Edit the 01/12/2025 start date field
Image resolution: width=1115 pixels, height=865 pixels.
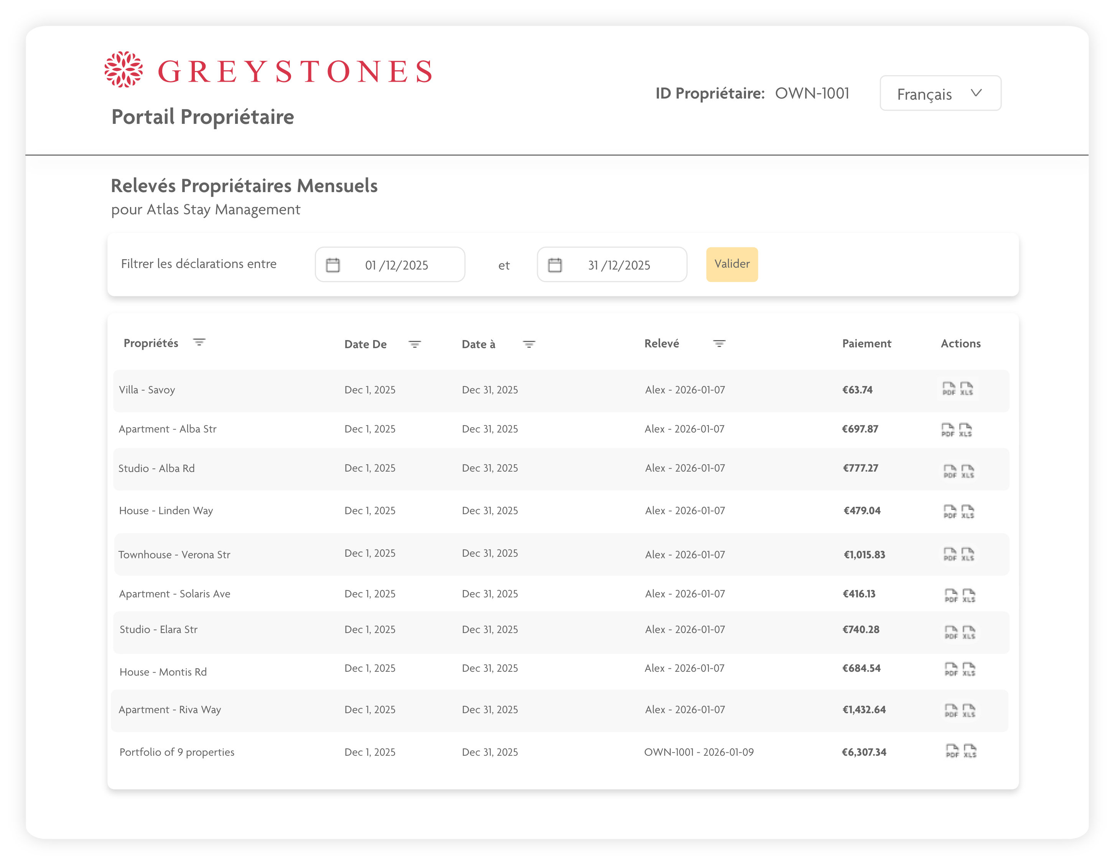[397, 265]
